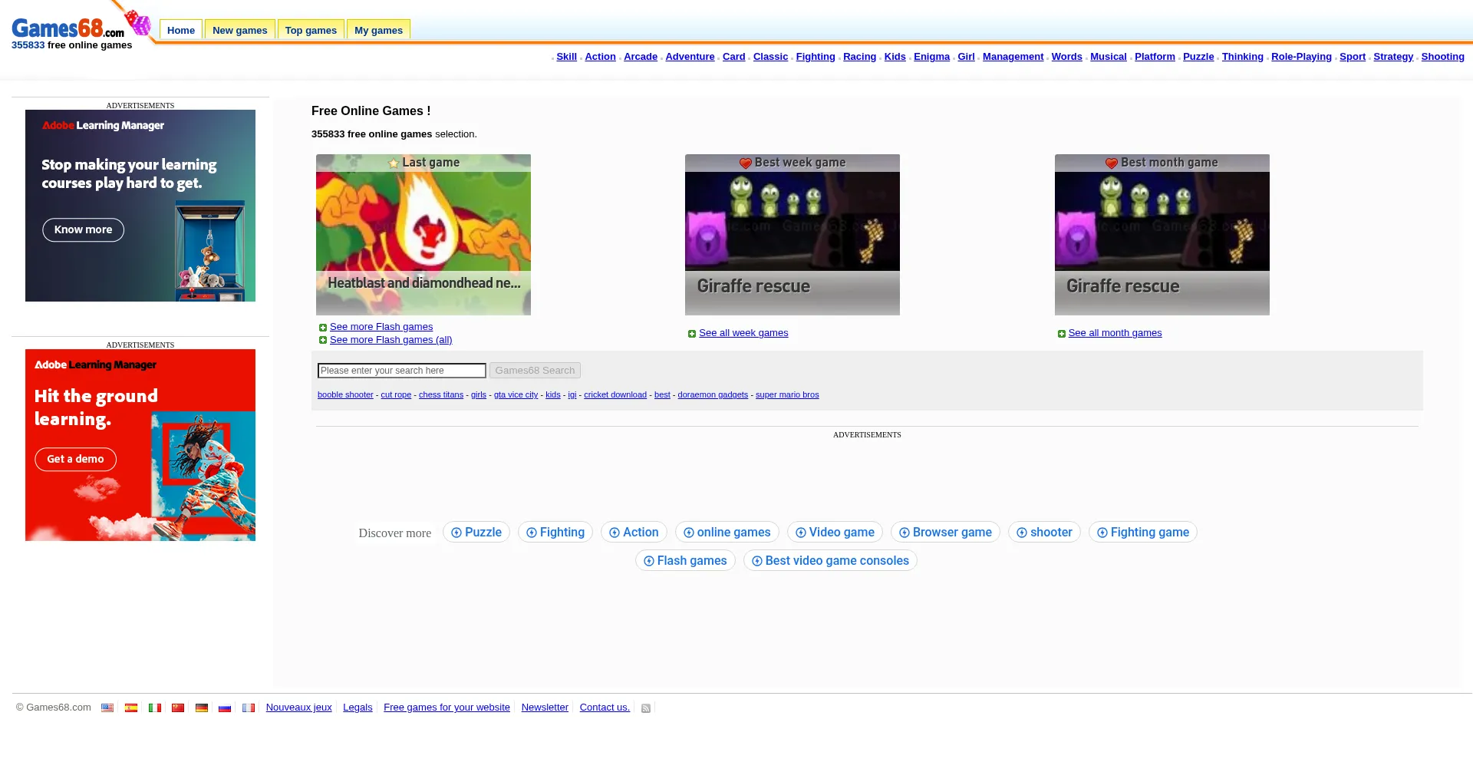Click the Puzzle discover-more chip
Screen dimensions: 1473x762
[476, 533]
